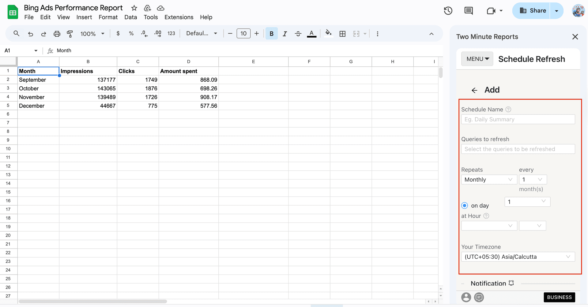
Task: Toggle strikethrough formatting
Action: point(298,34)
